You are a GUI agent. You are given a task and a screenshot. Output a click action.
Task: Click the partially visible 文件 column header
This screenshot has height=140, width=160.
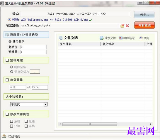[x=149, y=44]
